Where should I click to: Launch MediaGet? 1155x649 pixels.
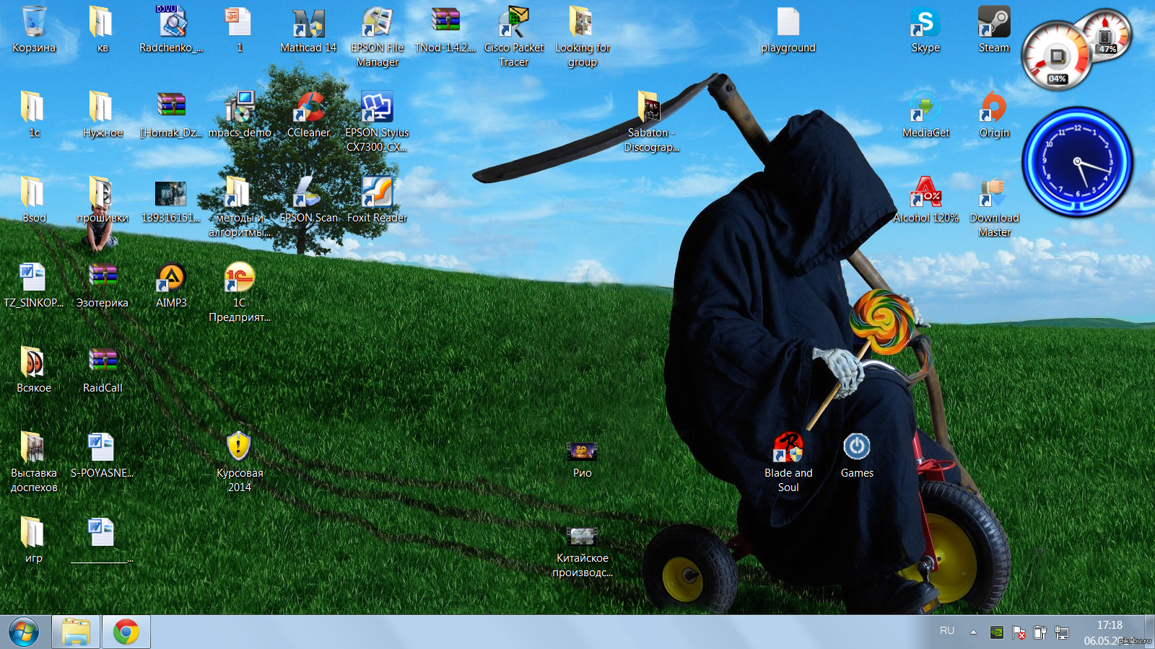(x=925, y=115)
